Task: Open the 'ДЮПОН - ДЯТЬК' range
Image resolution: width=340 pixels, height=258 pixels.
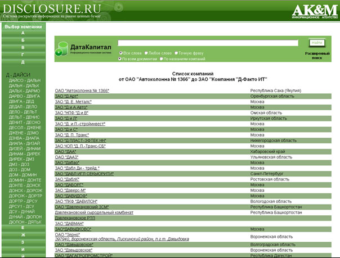Action: click(x=25, y=222)
